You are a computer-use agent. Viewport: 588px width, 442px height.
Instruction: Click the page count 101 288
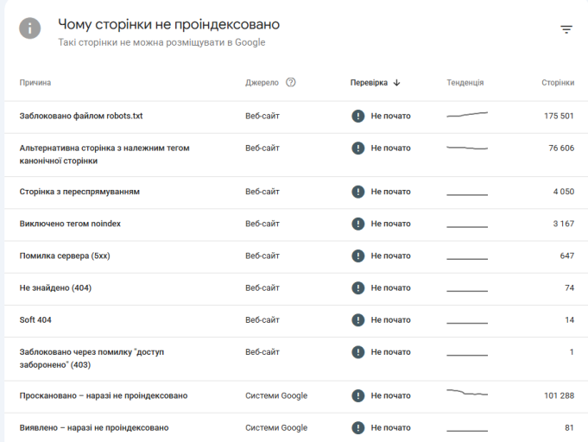[x=560, y=395]
